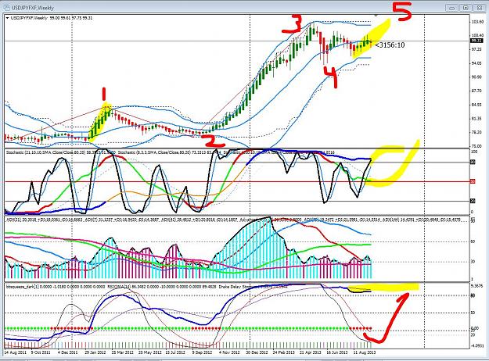Select the "<3156:10" candle timer label
This screenshot has height=361, width=489.
pos(390,45)
